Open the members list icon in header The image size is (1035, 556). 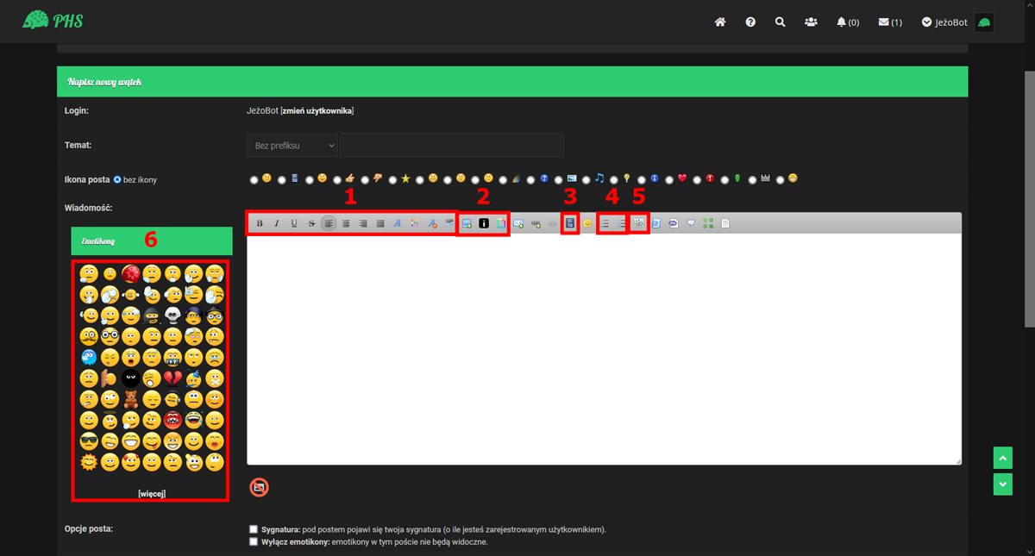[x=811, y=22]
